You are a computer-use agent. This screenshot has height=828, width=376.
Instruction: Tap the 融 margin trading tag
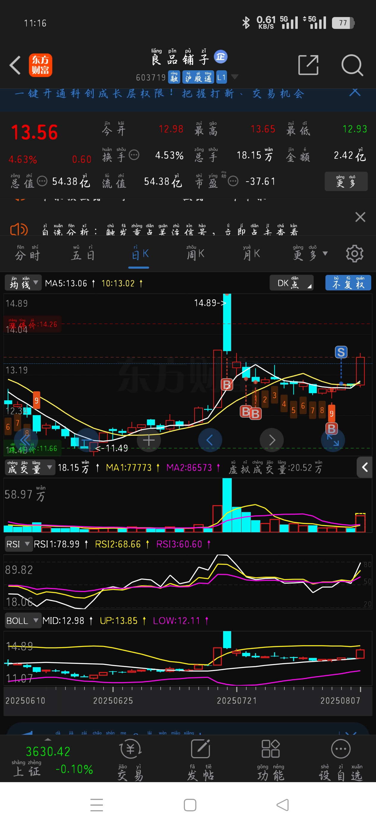[174, 77]
